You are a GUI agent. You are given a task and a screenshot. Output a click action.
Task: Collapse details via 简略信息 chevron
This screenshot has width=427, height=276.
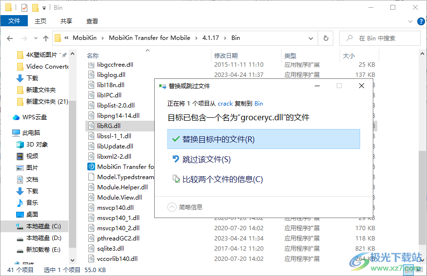(172, 207)
